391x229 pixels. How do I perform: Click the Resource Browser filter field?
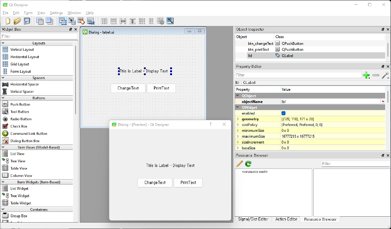tap(355, 164)
